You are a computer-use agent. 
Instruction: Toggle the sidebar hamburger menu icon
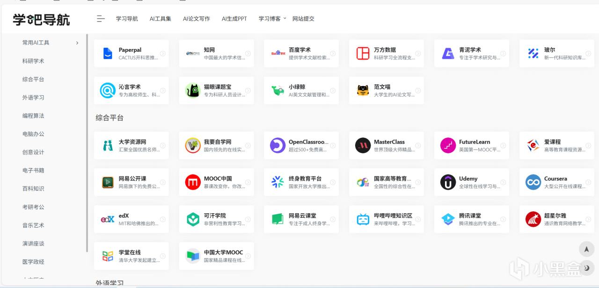(101, 19)
